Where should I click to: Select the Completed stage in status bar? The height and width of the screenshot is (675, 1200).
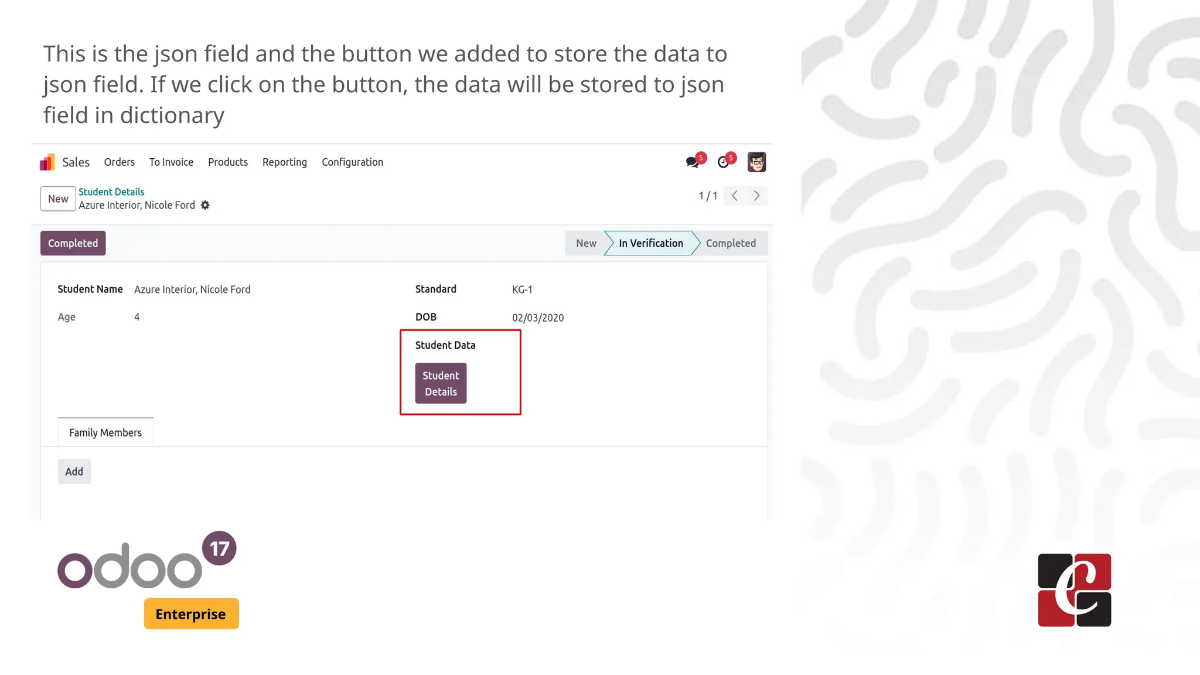tap(731, 243)
